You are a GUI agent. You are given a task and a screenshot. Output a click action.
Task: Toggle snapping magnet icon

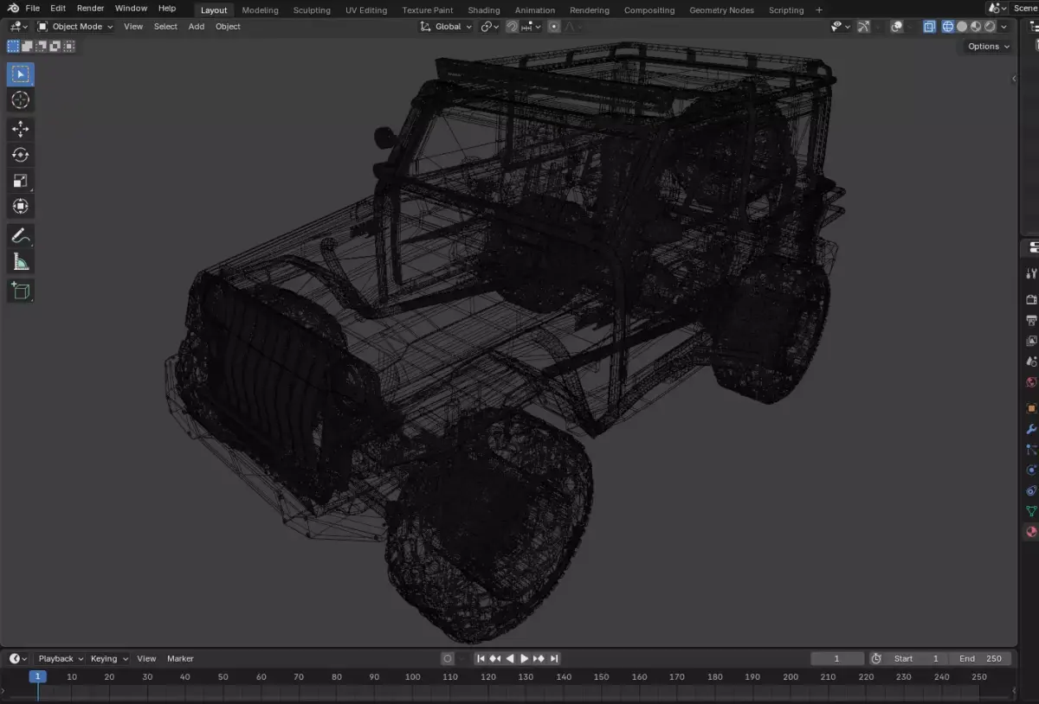pos(512,27)
